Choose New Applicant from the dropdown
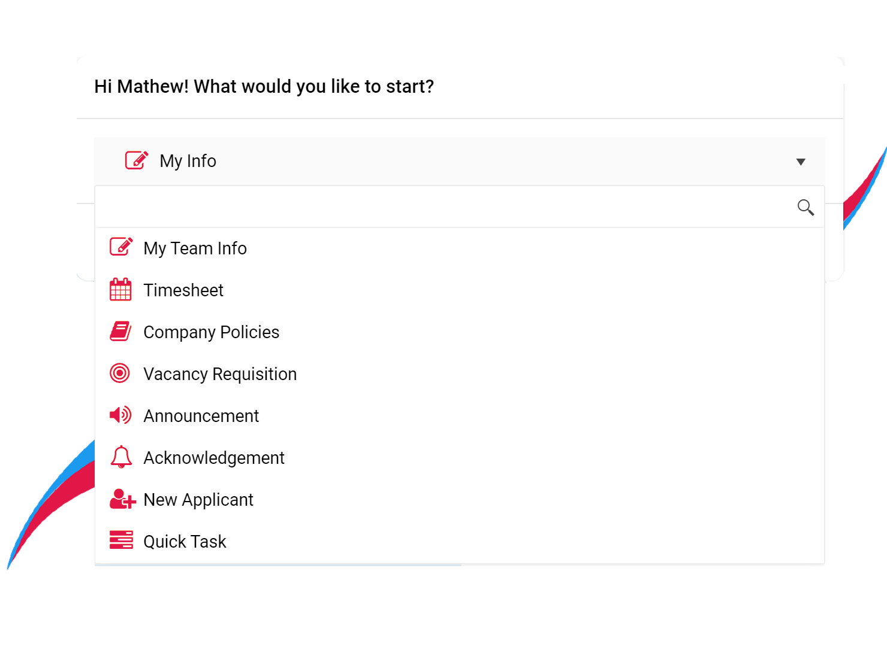This screenshot has height=647, width=887. tap(198, 500)
